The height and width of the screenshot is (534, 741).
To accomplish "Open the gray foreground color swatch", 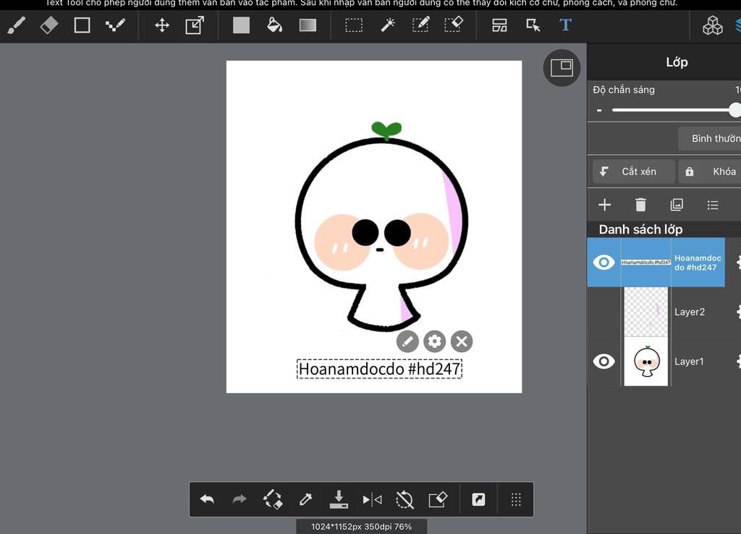I will [241, 25].
